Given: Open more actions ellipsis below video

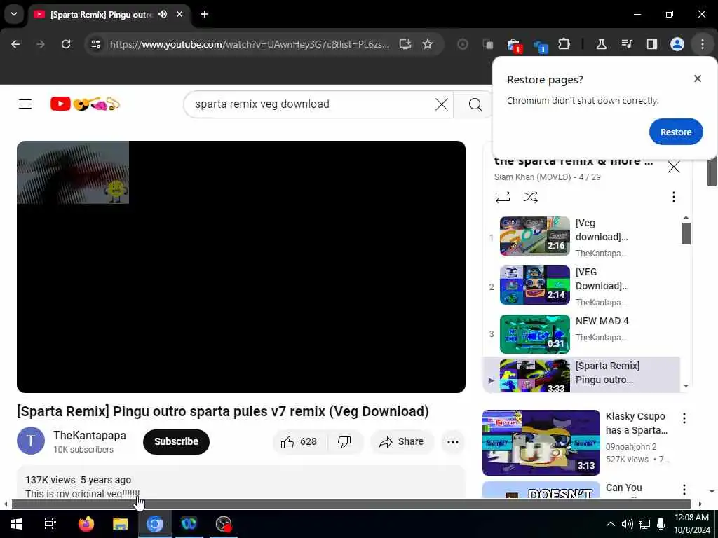Looking at the screenshot, I should (x=453, y=442).
